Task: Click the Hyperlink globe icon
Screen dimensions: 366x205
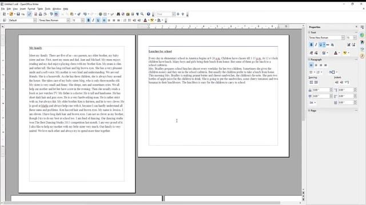Action: point(101,14)
